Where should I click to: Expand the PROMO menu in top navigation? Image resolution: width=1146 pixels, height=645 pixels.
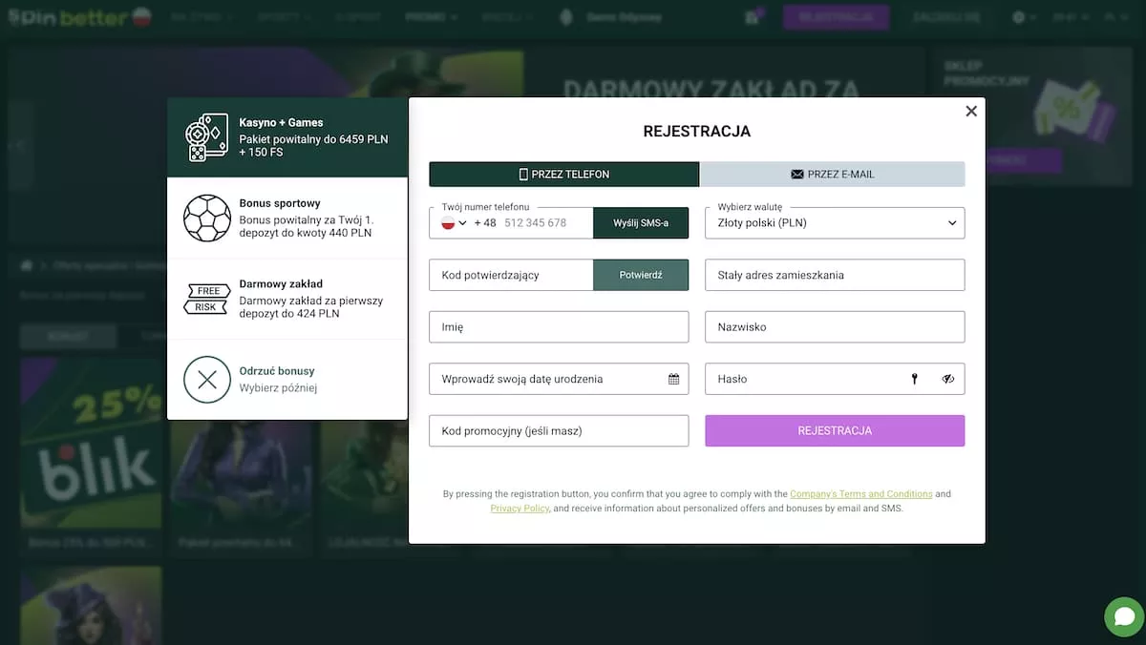click(431, 17)
